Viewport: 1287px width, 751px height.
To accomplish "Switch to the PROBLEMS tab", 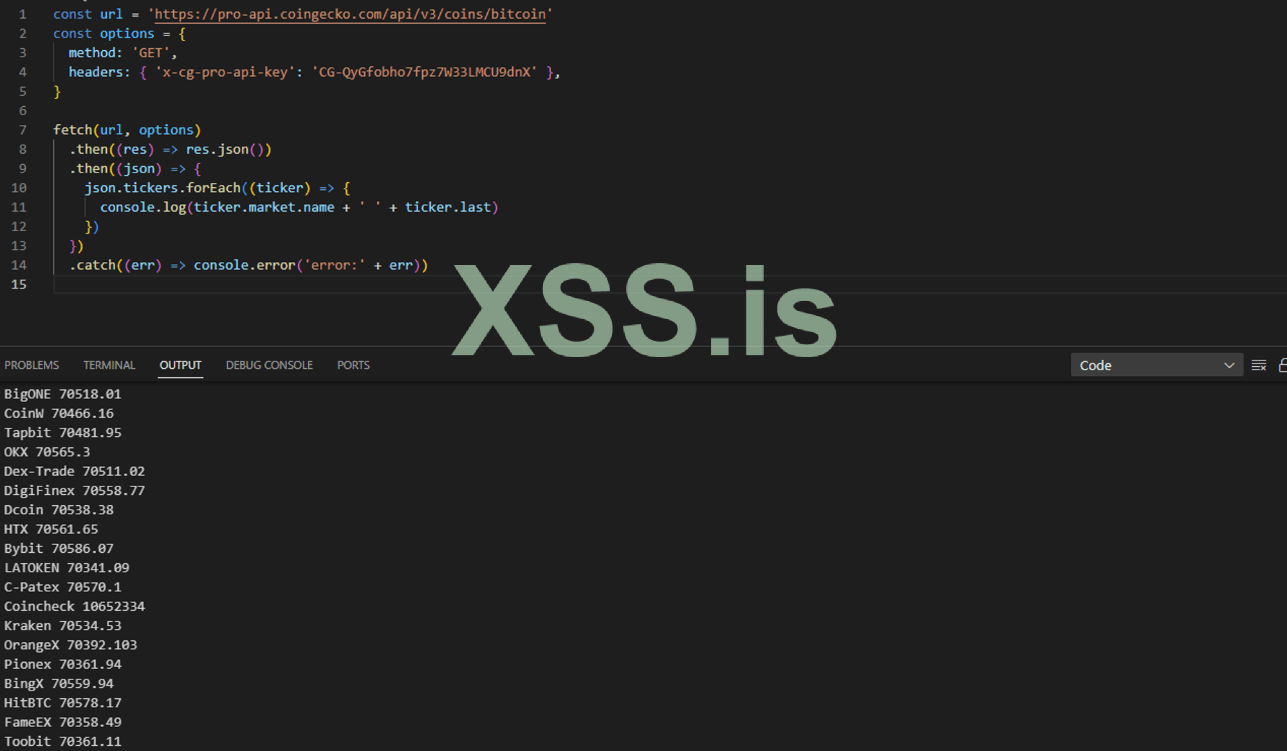I will point(32,365).
